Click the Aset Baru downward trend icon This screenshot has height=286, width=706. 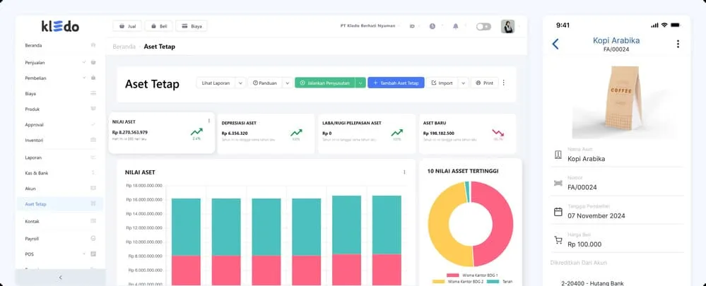(x=498, y=133)
